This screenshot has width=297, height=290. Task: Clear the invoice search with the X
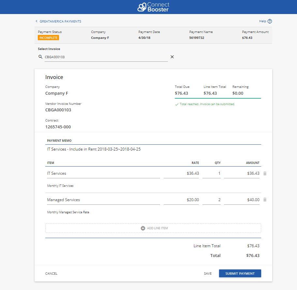(172, 57)
